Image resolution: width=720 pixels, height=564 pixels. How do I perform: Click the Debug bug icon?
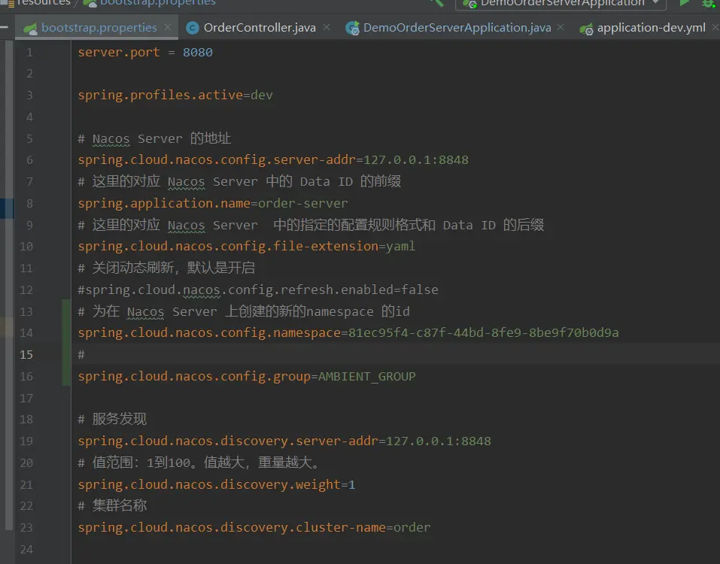click(x=709, y=3)
